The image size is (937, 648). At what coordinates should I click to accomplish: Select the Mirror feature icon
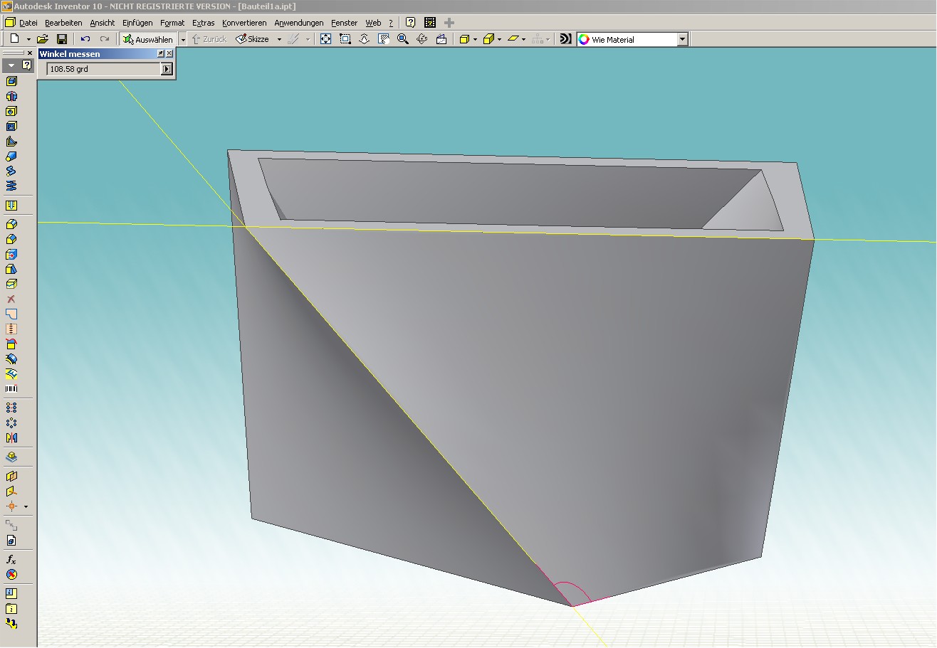(x=11, y=437)
